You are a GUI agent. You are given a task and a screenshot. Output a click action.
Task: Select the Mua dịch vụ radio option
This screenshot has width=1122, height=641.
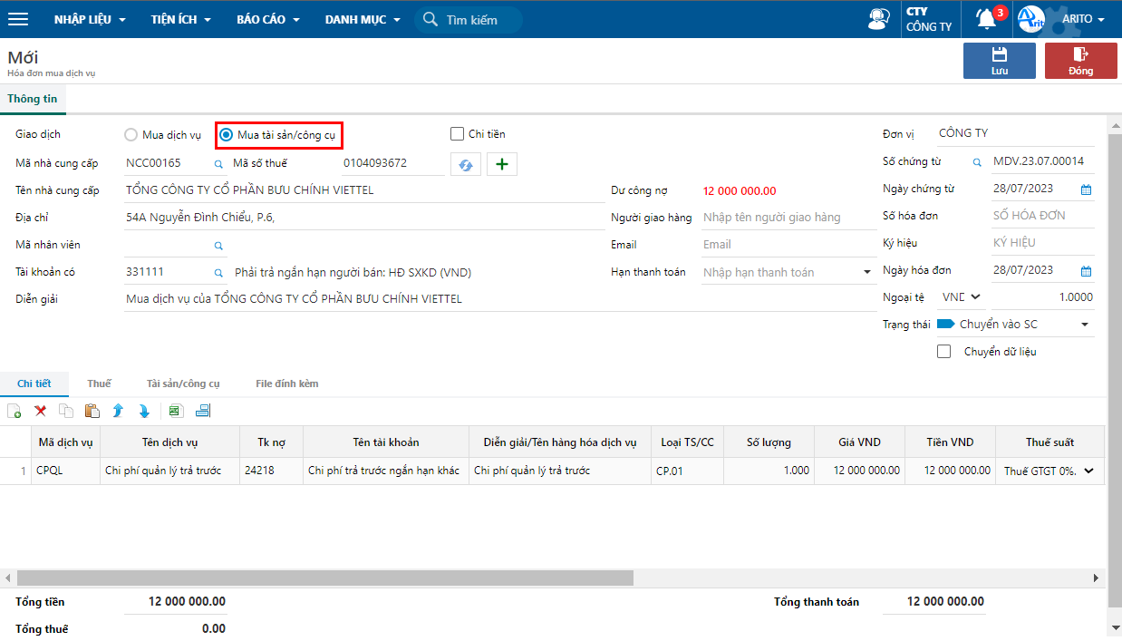point(131,135)
